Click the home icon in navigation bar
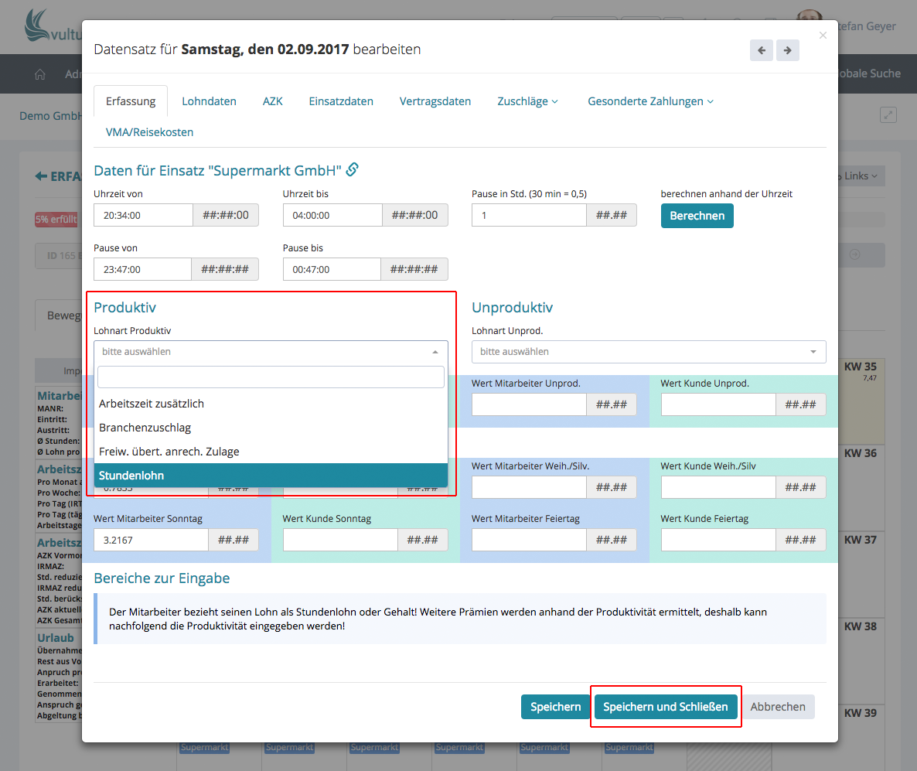This screenshot has height=771, width=917. coord(40,74)
